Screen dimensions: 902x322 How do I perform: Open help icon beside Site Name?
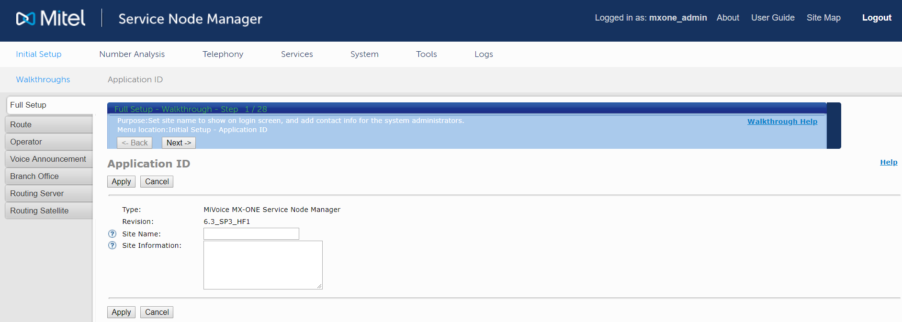pos(112,234)
